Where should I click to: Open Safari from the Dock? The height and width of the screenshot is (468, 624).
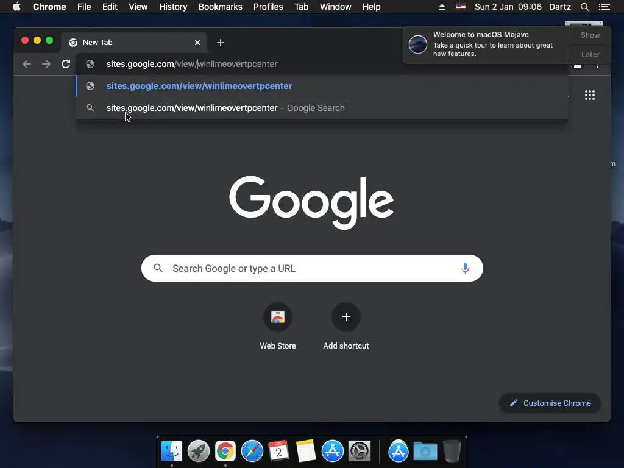[x=252, y=452]
